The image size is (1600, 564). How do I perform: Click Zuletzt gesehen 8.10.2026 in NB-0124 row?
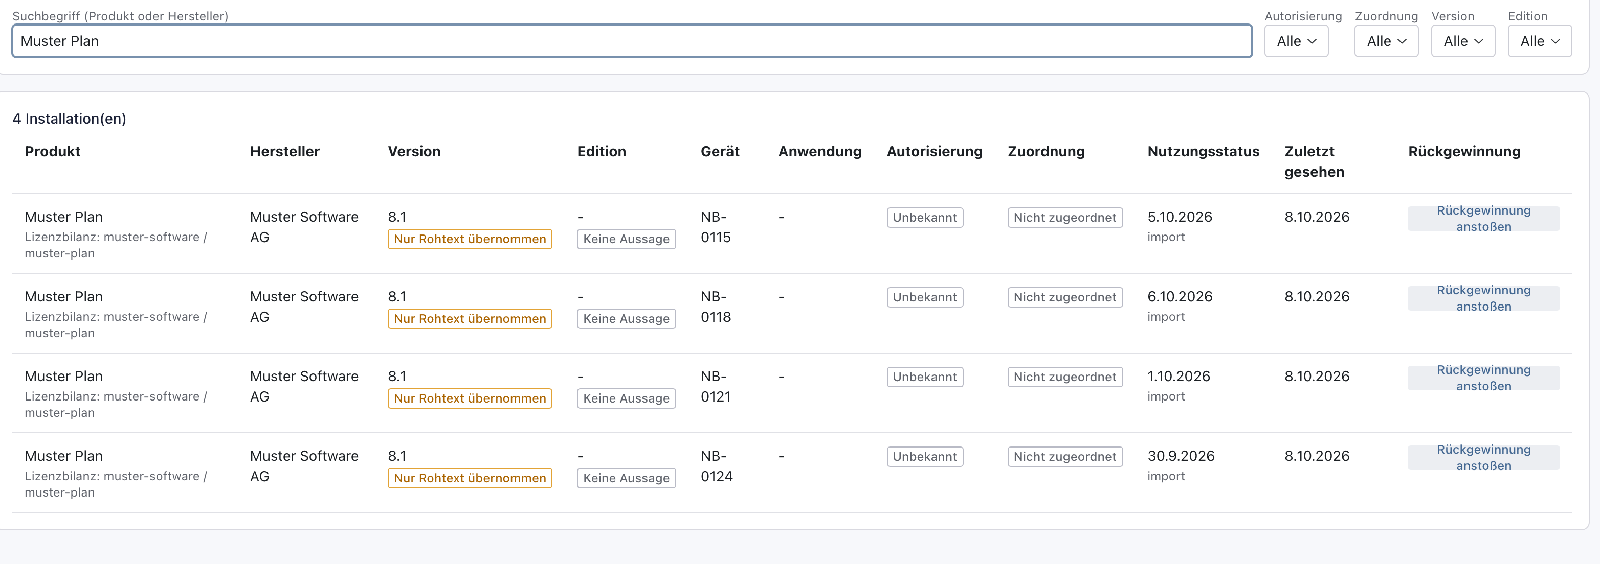click(1317, 455)
